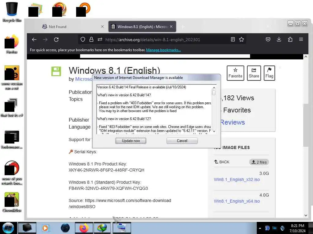This screenshot has width=313, height=234.
Task: Click the Favorite button on archive page
Action: point(235,73)
